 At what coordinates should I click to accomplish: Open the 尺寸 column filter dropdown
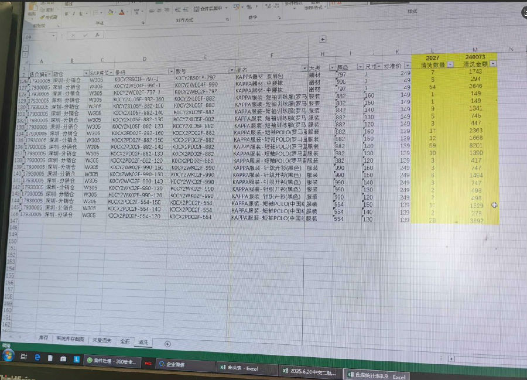pyautogui.click(x=379, y=67)
